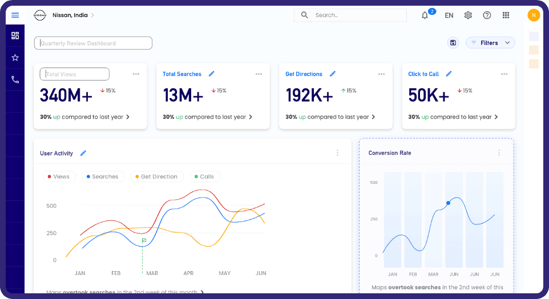
Task: Edit Click to Call title pencil
Action: (449, 73)
